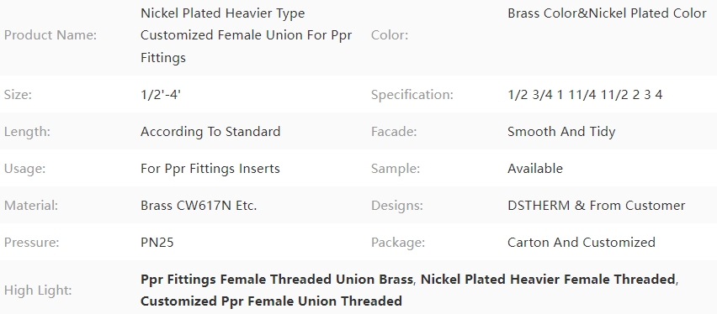Click the Specification label
Screen dimensions: 717x314
(x=412, y=95)
